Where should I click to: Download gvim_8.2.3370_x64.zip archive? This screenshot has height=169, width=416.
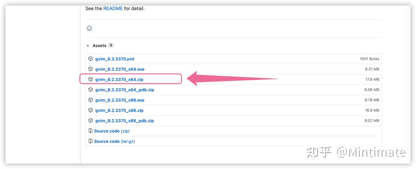(x=119, y=79)
